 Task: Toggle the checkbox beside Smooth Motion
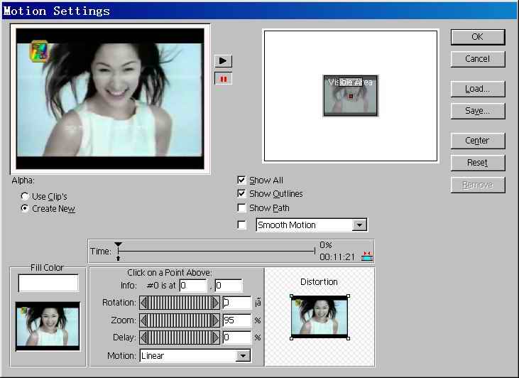(x=242, y=225)
